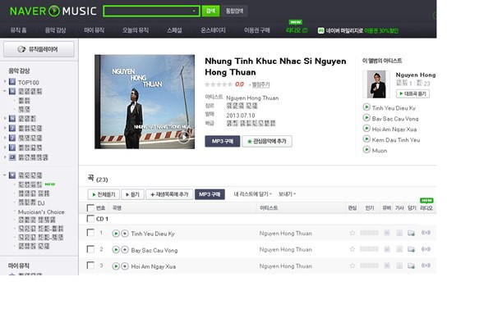Click the Naver Music logo

point(53,11)
